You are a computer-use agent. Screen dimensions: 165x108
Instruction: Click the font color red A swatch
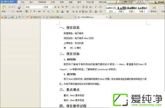coord(62,12)
